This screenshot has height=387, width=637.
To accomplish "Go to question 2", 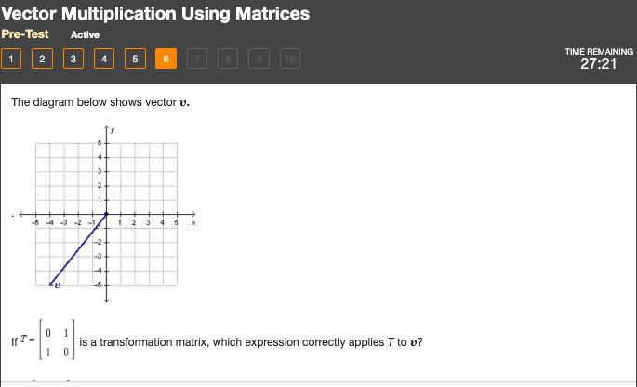I will (42, 59).
